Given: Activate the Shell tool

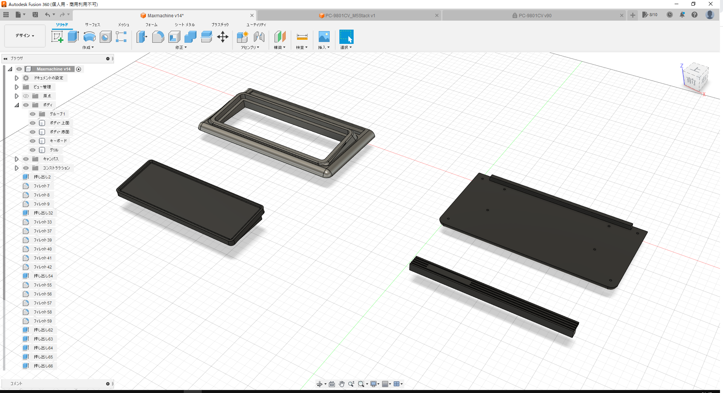Looking at the screenshot, I should point(174,37).
